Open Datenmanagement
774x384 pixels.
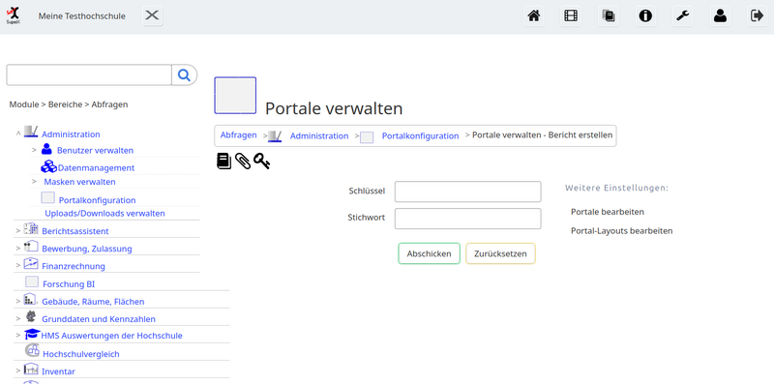coord(96,167)
